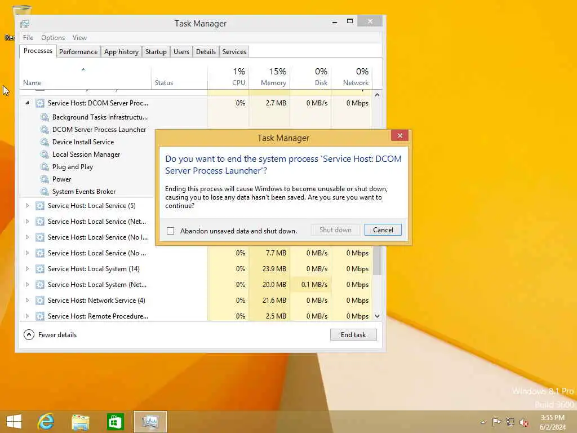The image size is (577, 433).
Task: Sort by the Name column header
Action: (x=86, y=78)
